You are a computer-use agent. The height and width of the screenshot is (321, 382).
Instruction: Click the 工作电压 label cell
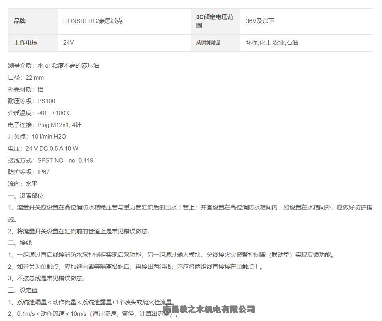[26, 42]
